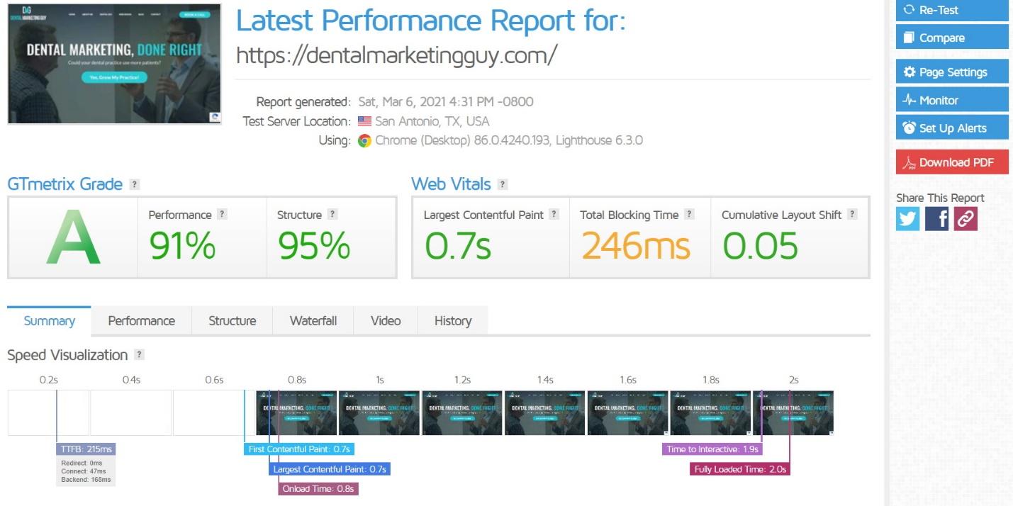Click the San Antonio, TX, USA text
Viewport: 1013px width, 506px height.
coord(432,121)
